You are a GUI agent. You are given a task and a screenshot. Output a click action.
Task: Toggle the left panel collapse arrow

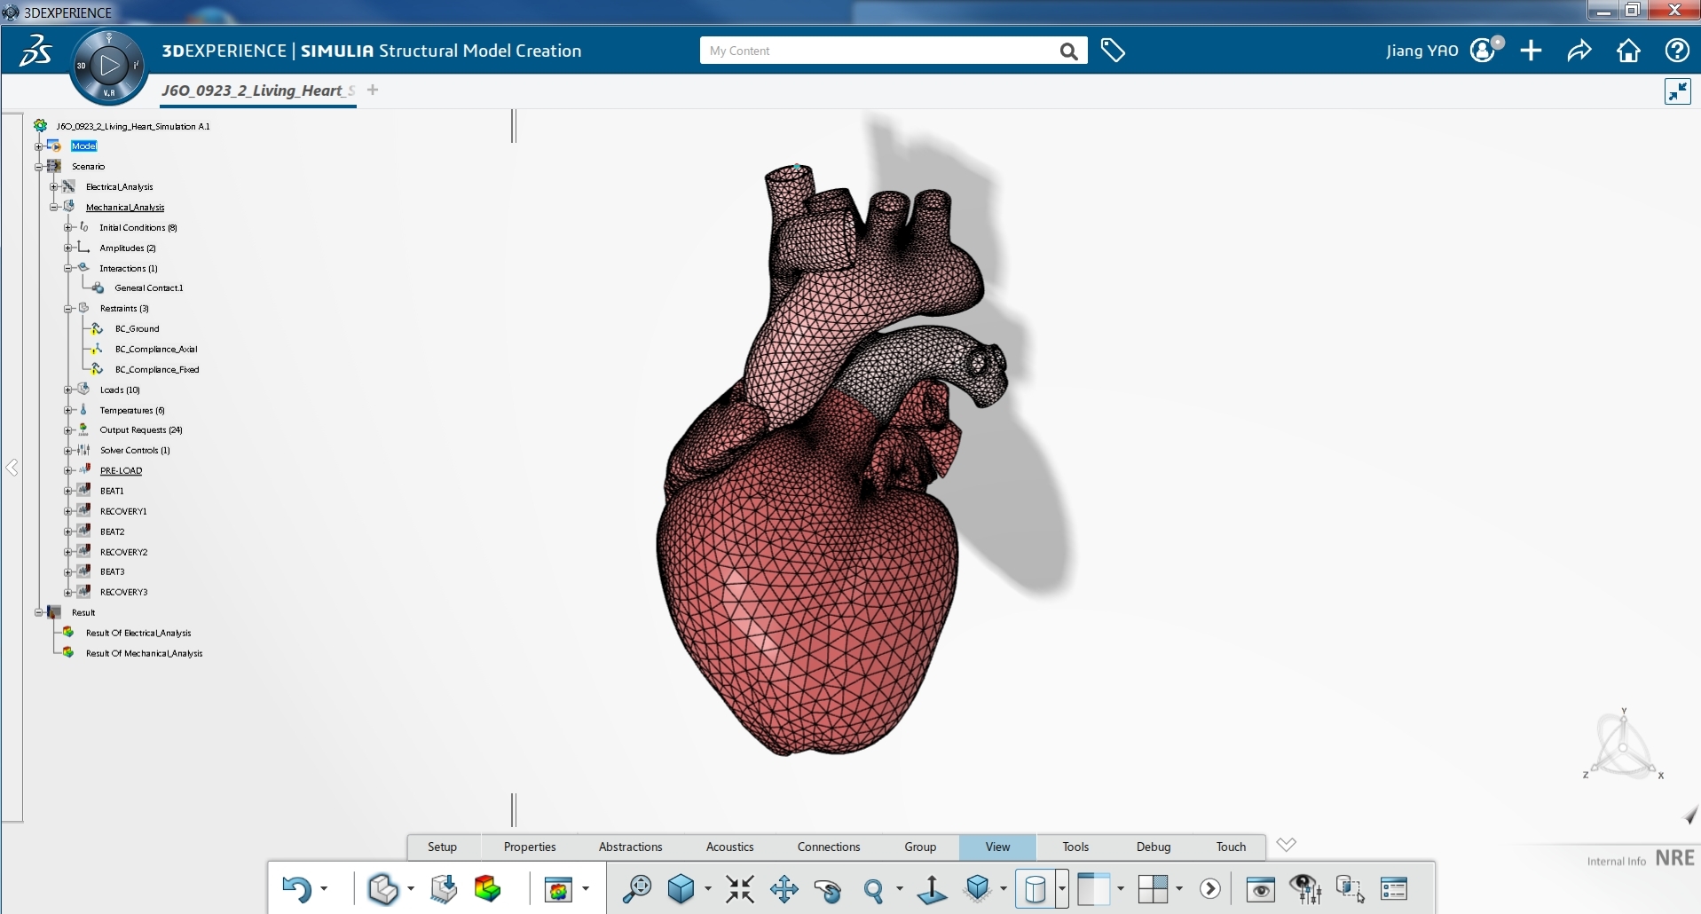(x=12, y=468)
